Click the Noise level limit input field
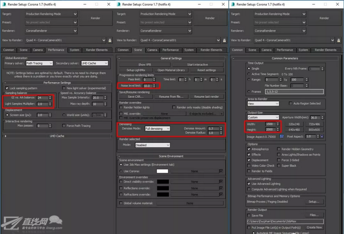Viewport: 344px width, 234px height. 147,86
